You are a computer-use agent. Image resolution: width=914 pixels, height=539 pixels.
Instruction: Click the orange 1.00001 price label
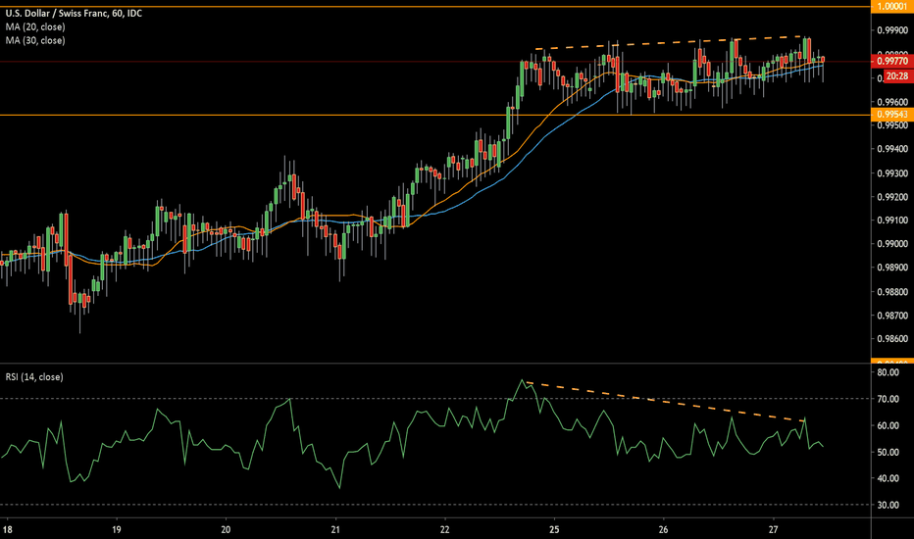click(891, 6)
